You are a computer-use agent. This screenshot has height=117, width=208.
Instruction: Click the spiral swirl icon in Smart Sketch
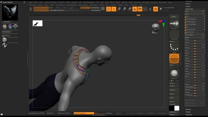coord(5,45)
